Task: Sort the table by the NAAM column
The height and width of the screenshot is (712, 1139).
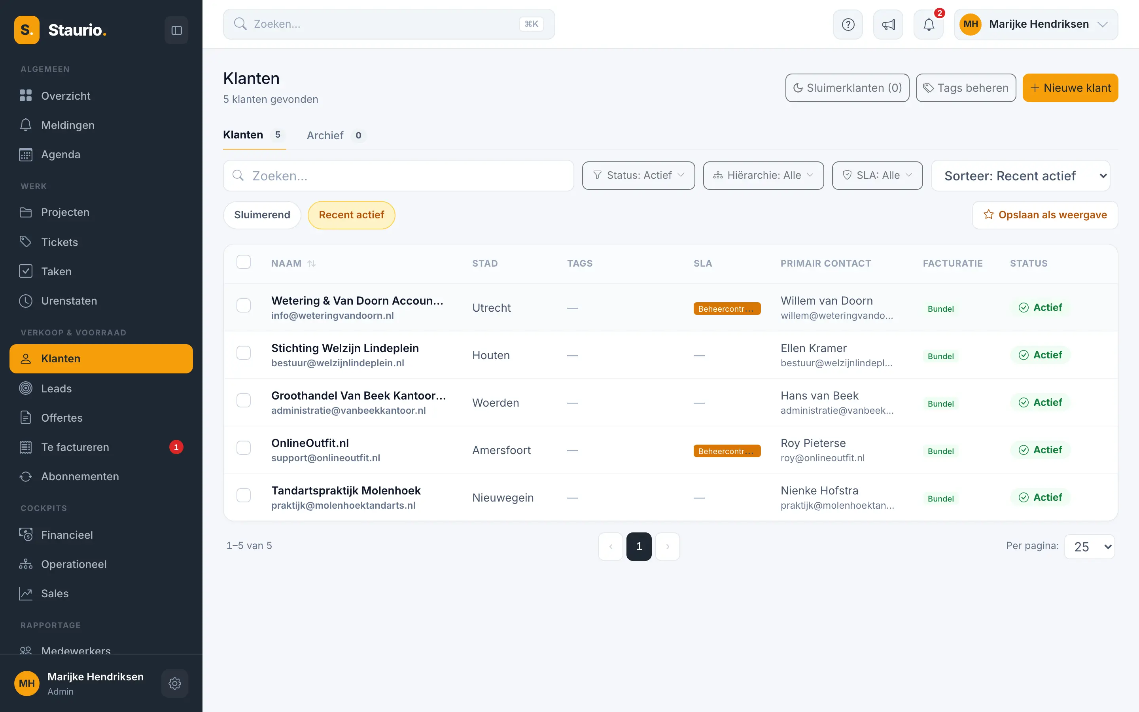Action: (x=293, y=264)
